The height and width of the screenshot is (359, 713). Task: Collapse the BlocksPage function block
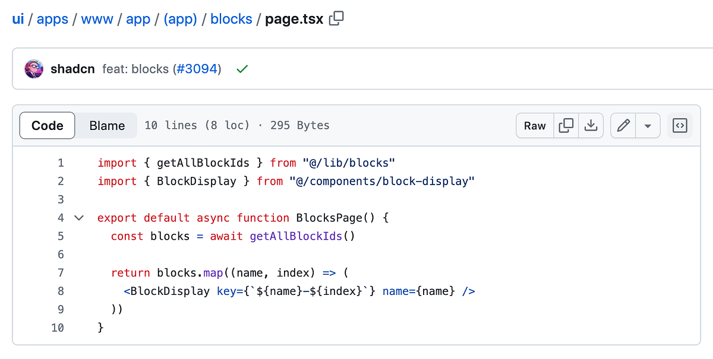[x=79, y=218]
